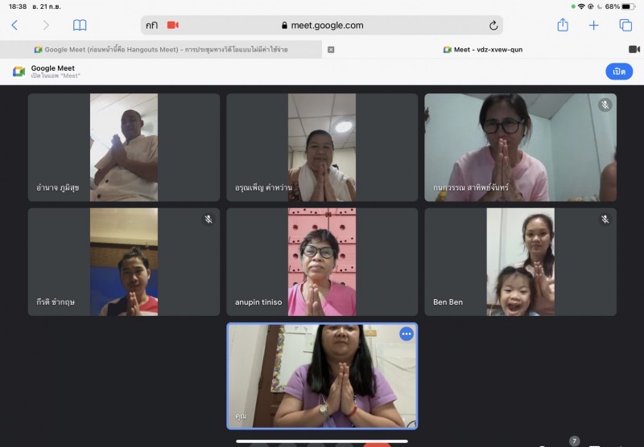Open three-dot options on your own tile
The height and width of the screenshot is (447, 644).
[407, 334]
